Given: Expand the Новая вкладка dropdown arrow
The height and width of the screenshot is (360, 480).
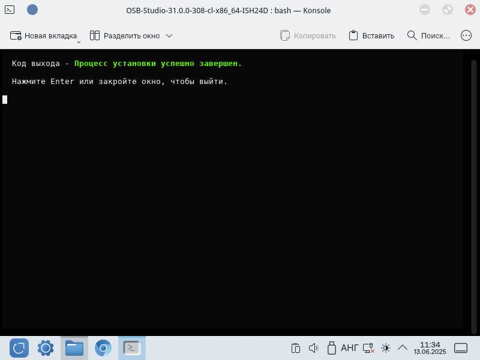Looking at the screenshot, I should click(x=79, y=42).
